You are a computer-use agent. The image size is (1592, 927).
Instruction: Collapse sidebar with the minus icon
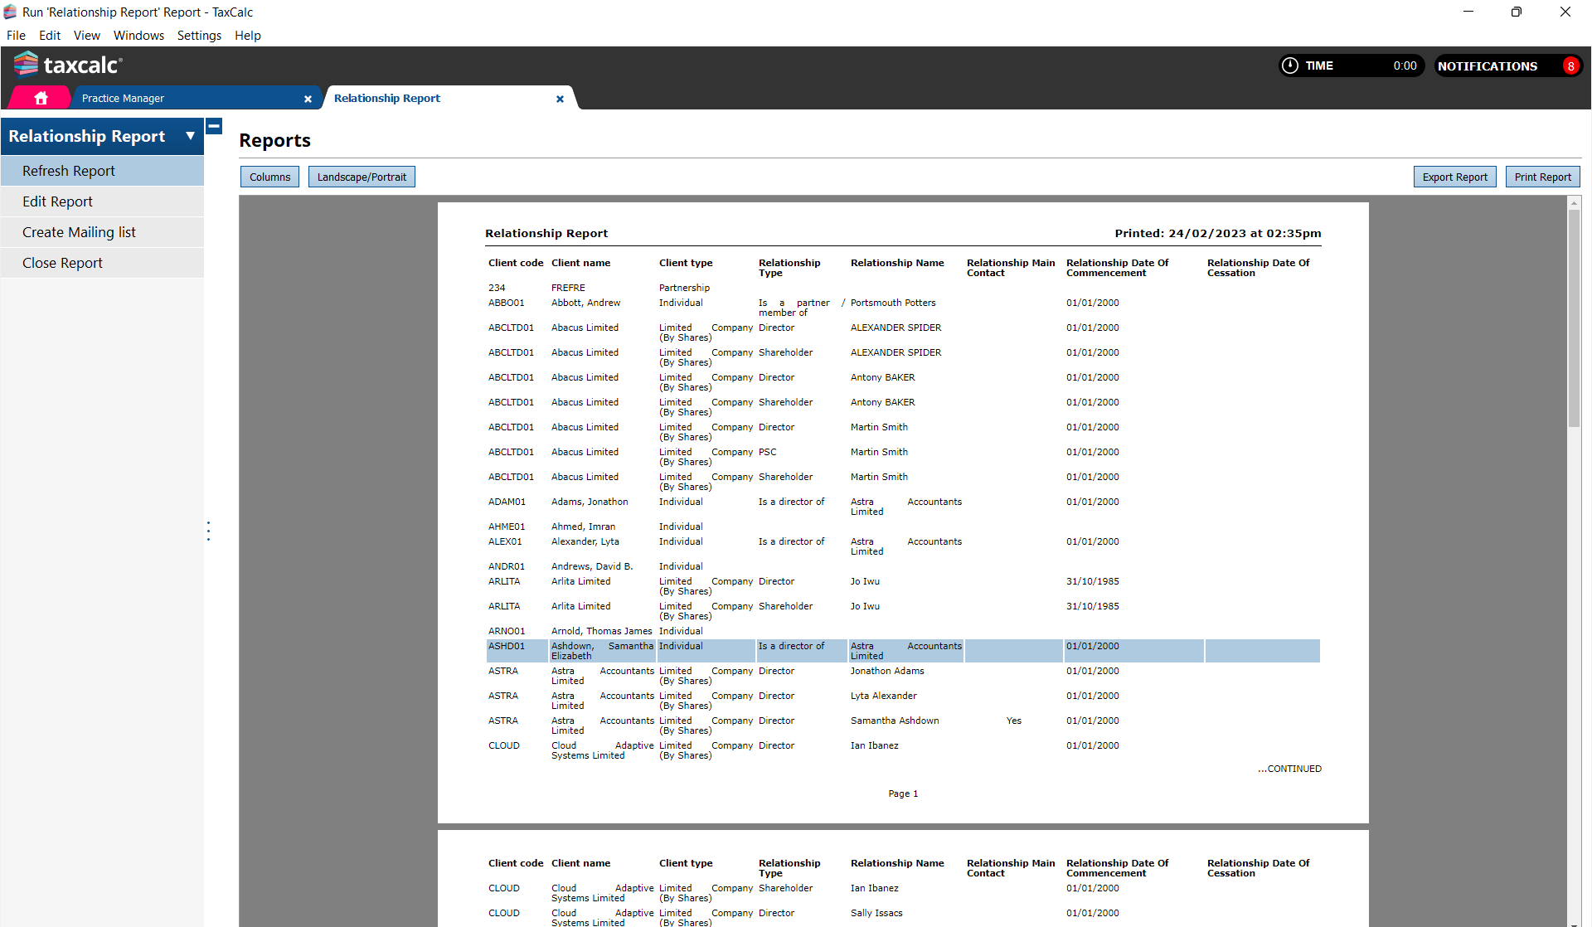214,126
